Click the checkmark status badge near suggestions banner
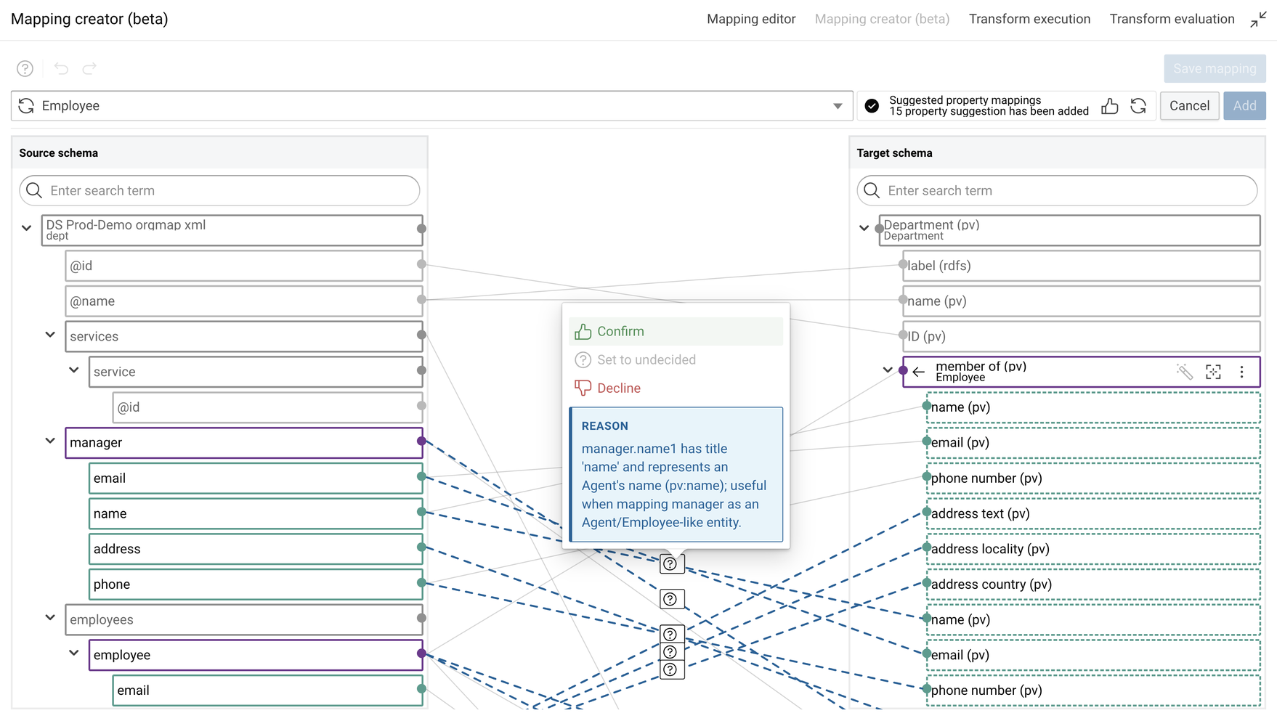Screen dimensions: 1277x721 point(870,105)
